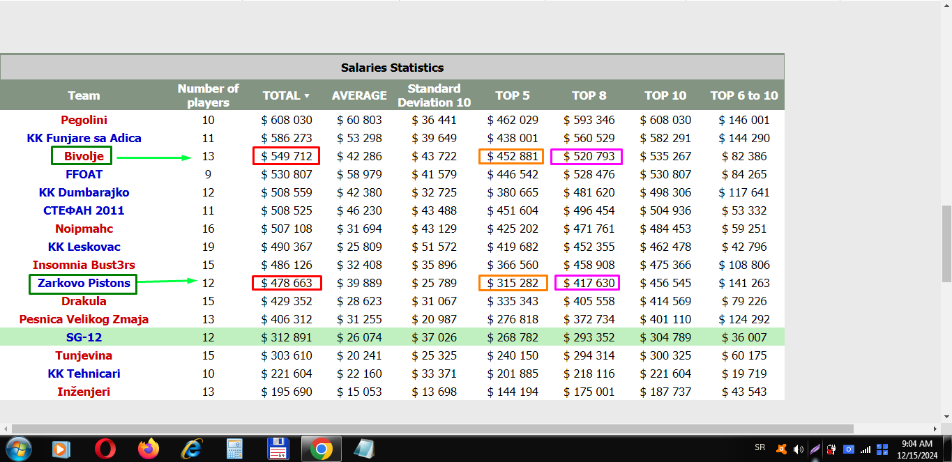Image resolution: width=952 pixels, height=462 pixels.
Task: Open the power plug battery tray icon
Action: coord(831,449)
